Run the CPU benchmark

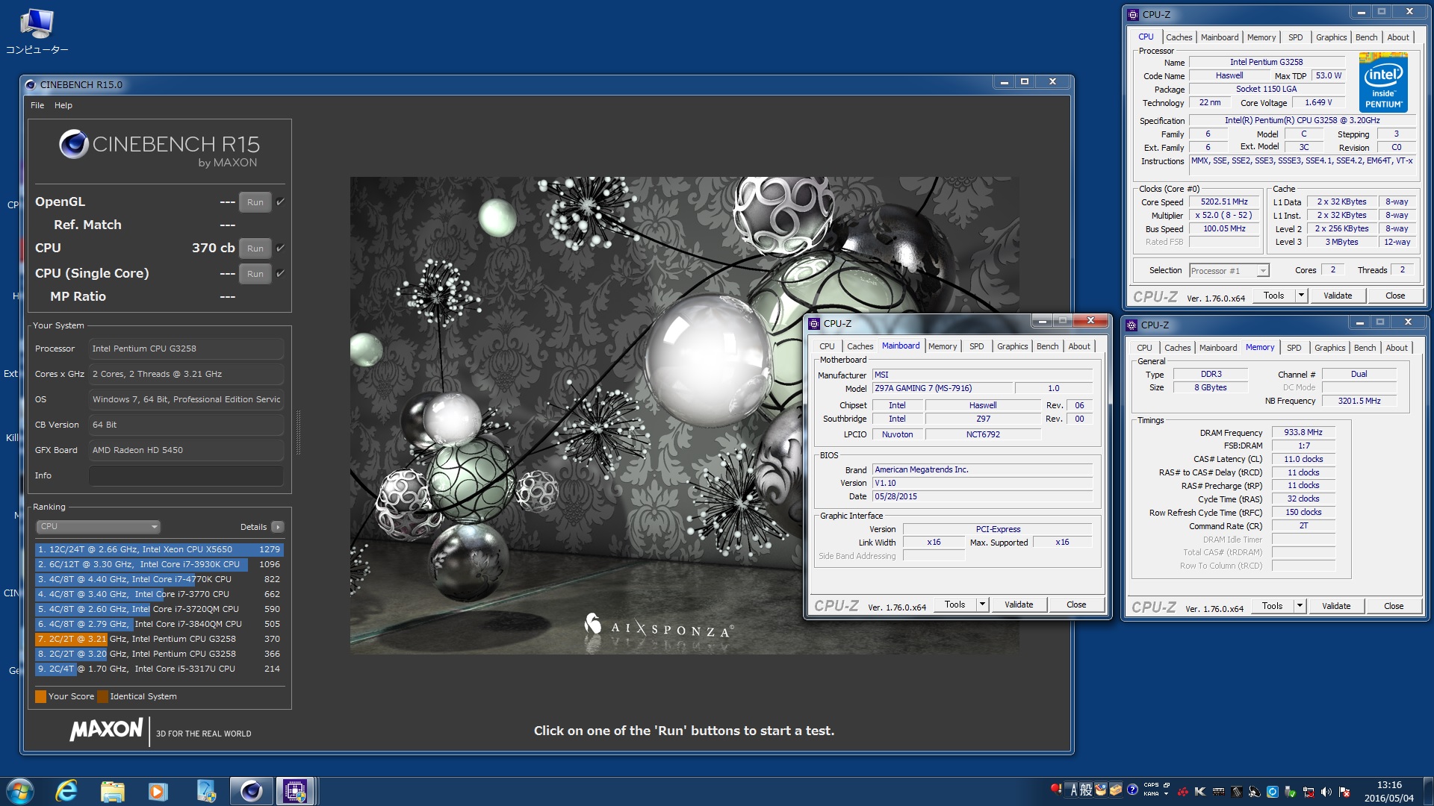pos(255,249)
